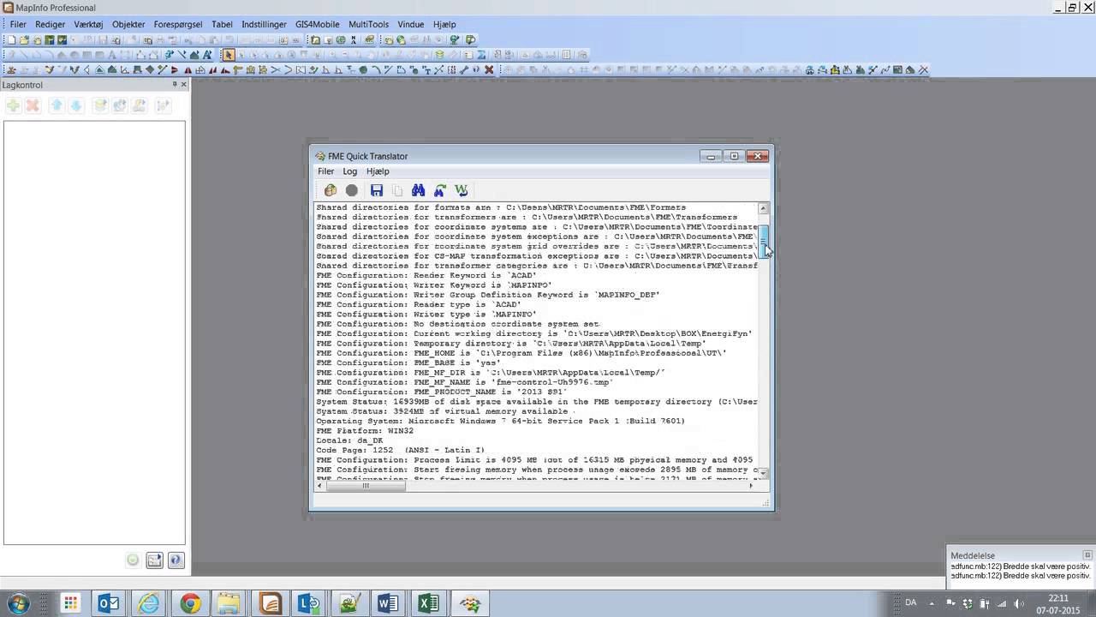1096x617 pixels.
Task: Close the Meddelelse message panel
Action: (x=1087, y=555)
